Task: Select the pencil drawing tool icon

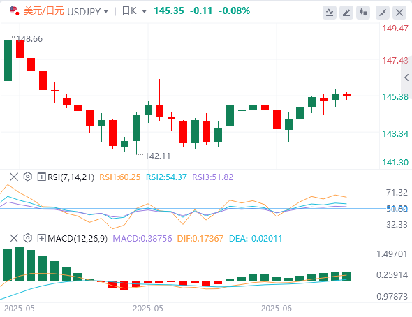Action: [346, 13]
